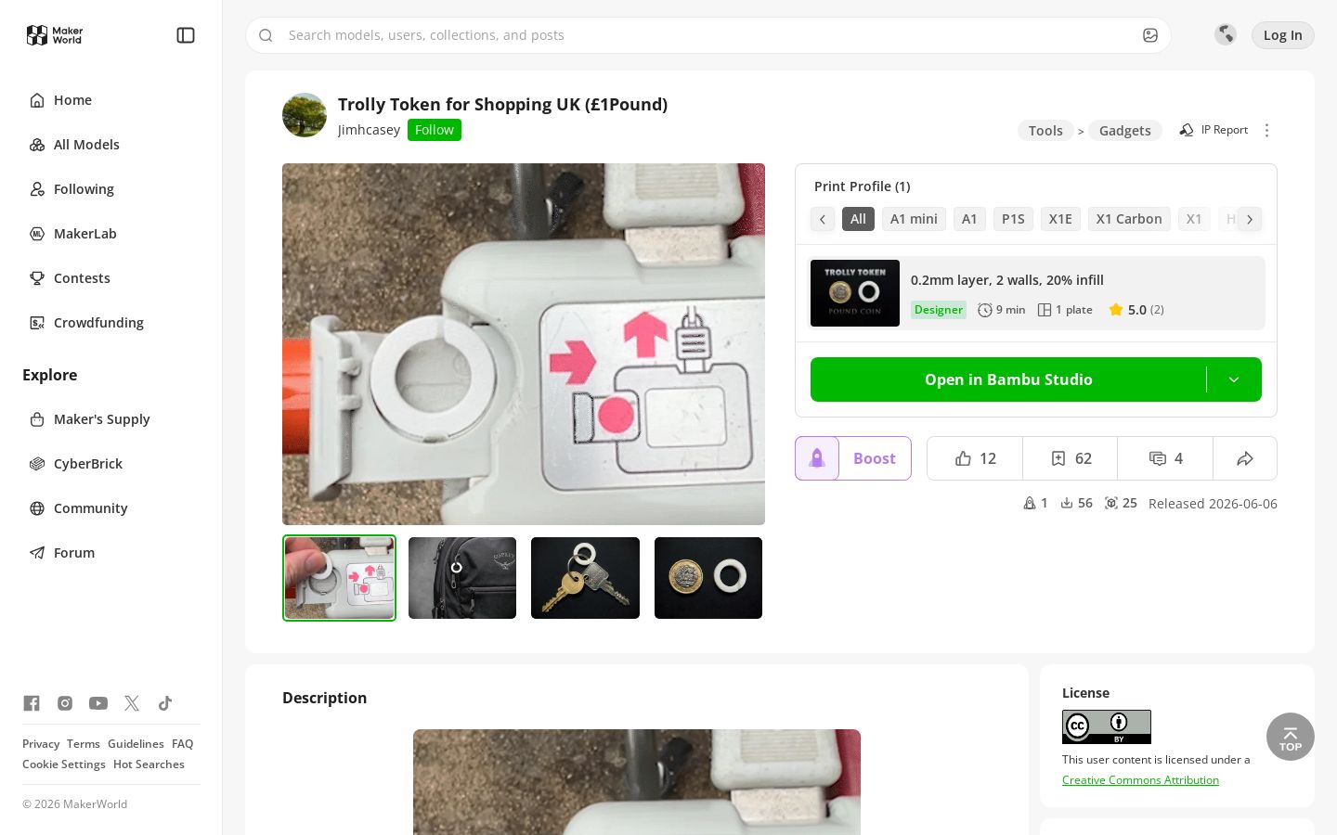Click the Log In button

pyautogui.click(x=1283, y=35)
